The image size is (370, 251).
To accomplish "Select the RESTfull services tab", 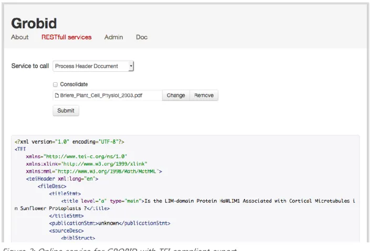I will (x=66, y=37).
